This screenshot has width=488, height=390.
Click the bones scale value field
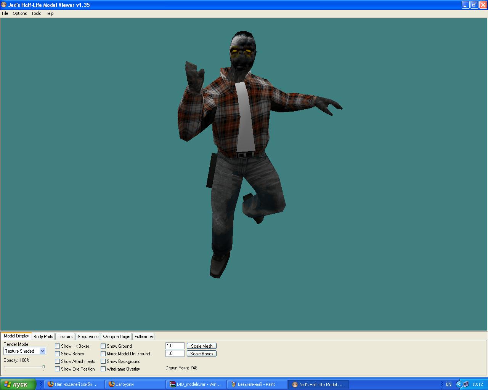[175, 353]
